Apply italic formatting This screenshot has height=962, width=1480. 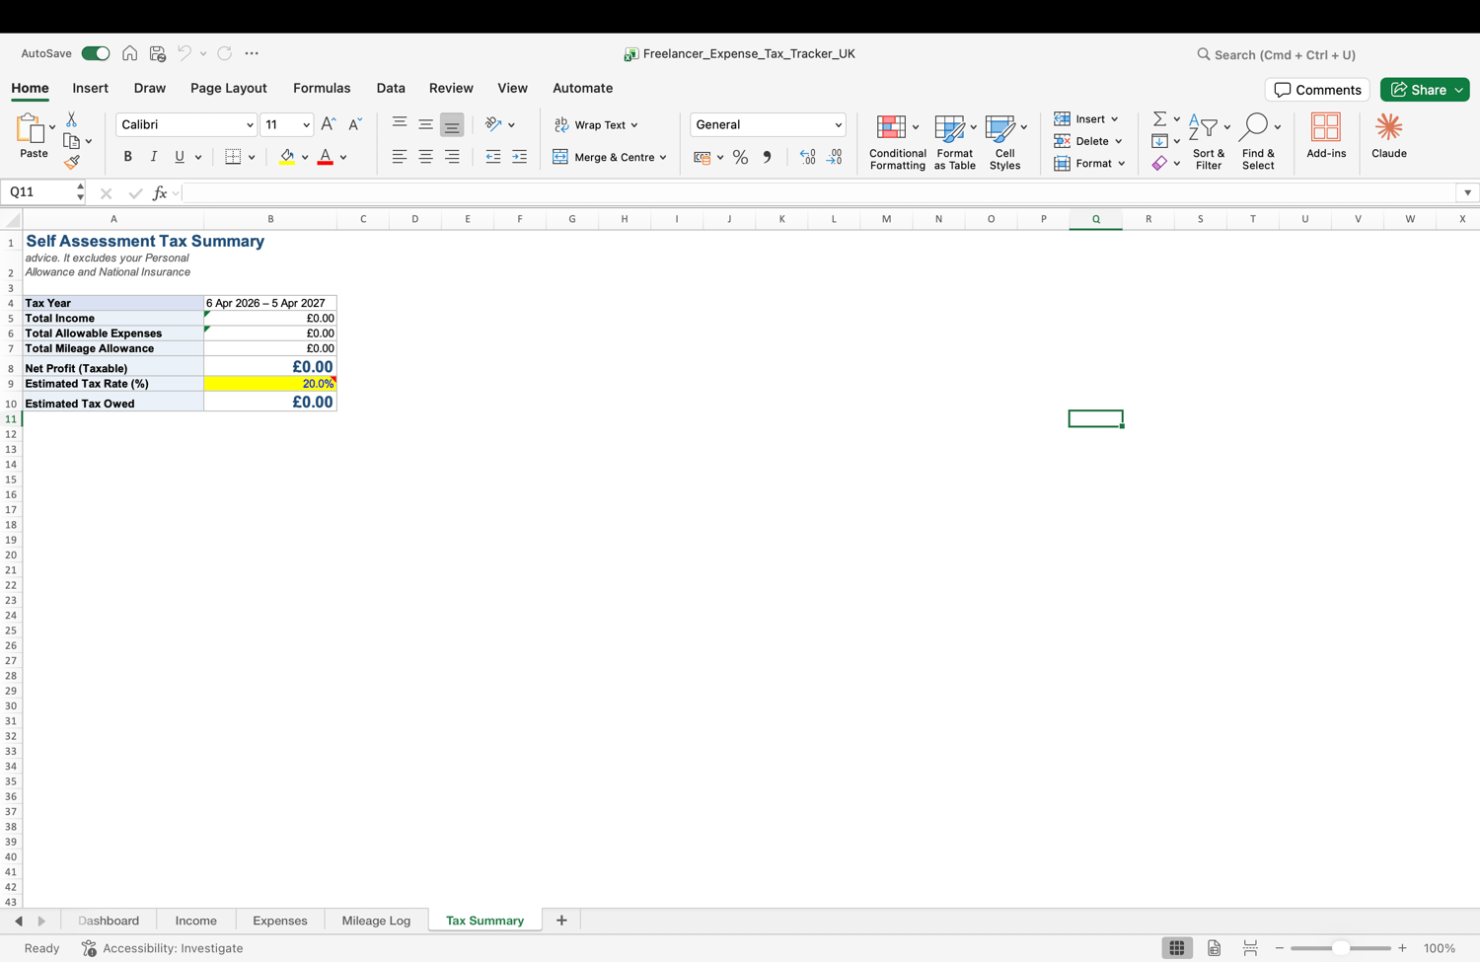[153, 157]
